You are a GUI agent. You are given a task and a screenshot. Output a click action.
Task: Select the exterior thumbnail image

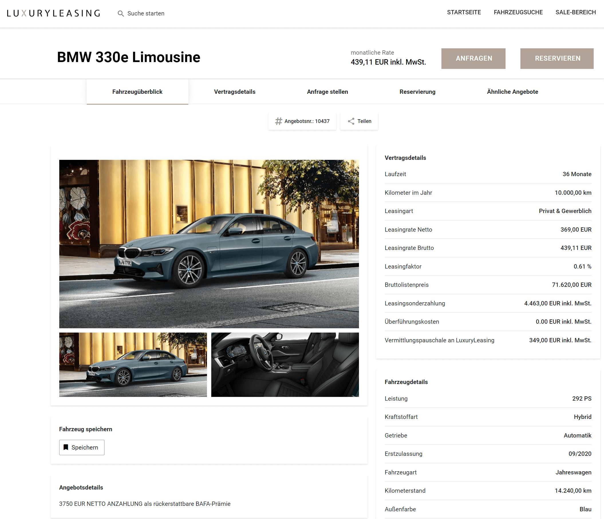(133, 365)
